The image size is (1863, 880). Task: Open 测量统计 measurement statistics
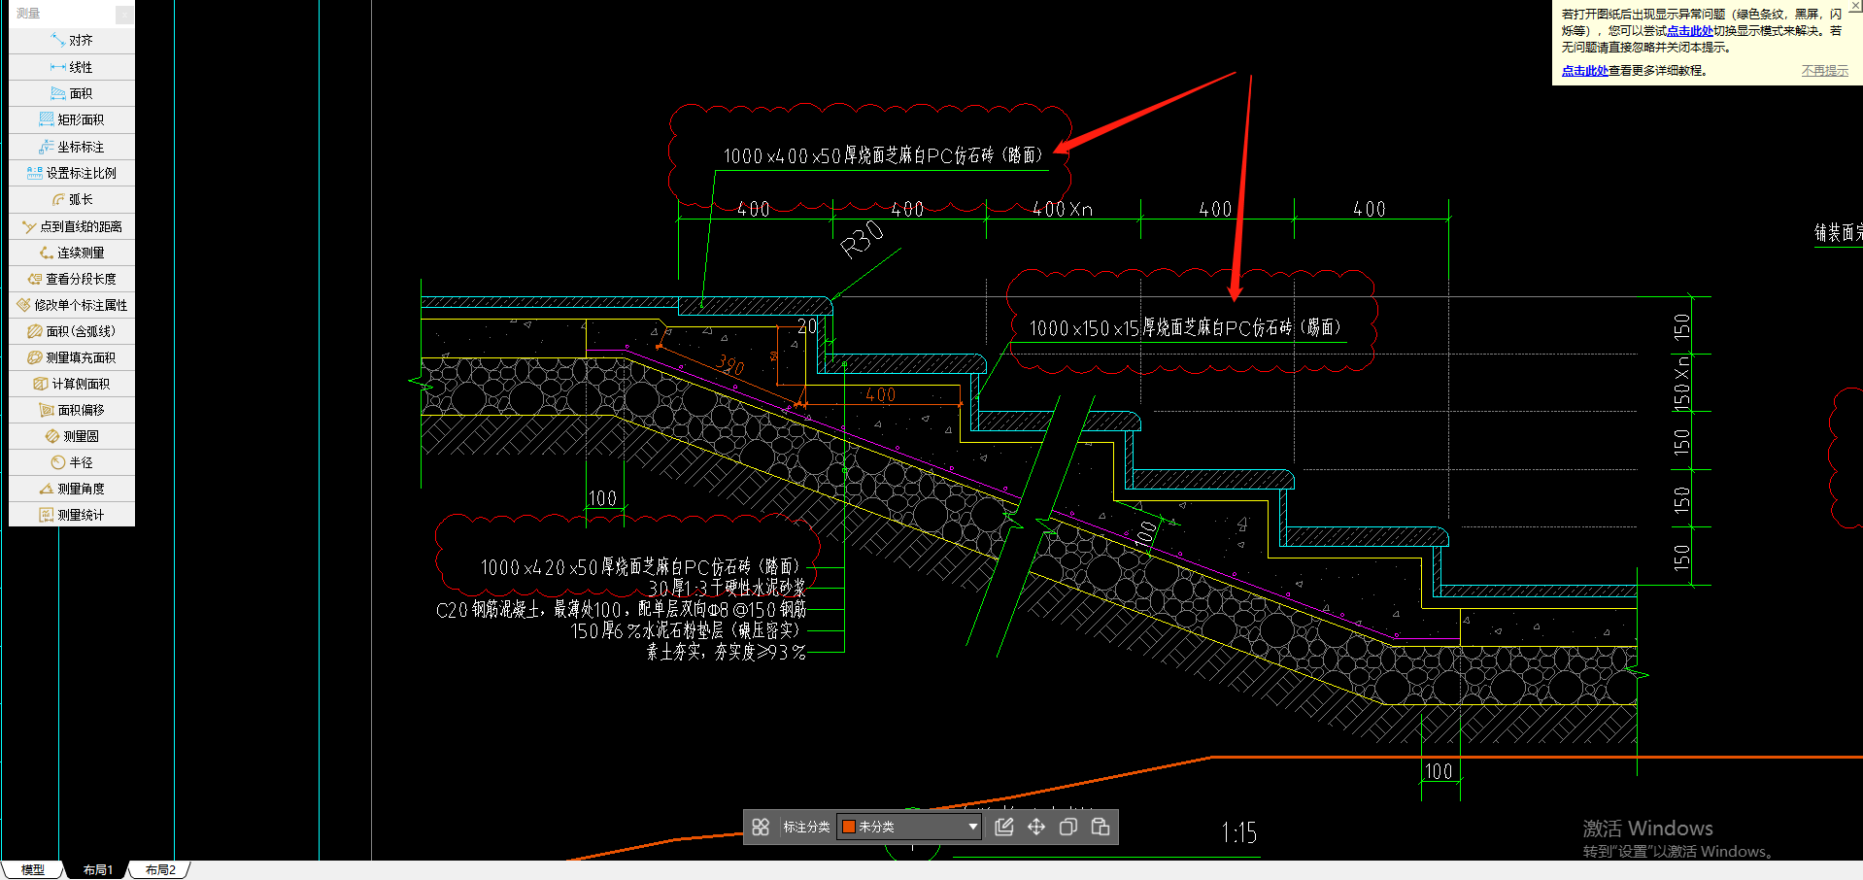[x=72, y=515]
